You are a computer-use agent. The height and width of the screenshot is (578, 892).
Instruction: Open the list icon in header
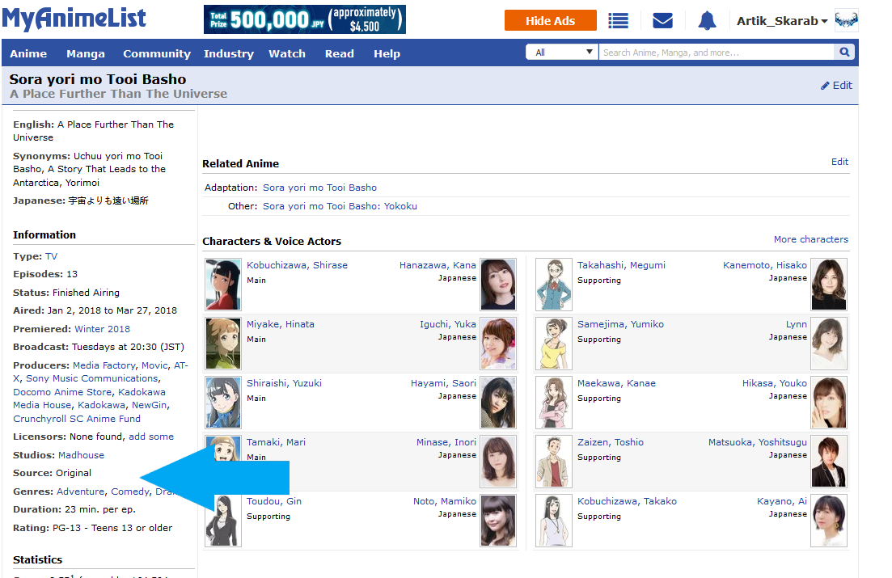pyautogui.click(x=619, y=20)
